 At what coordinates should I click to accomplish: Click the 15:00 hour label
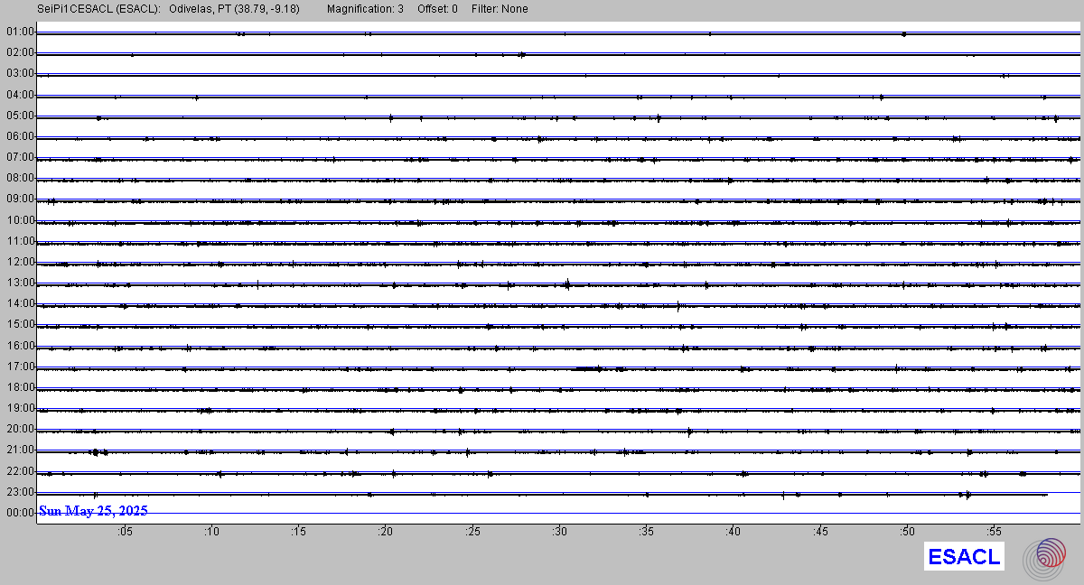click(x=20, y=324)
